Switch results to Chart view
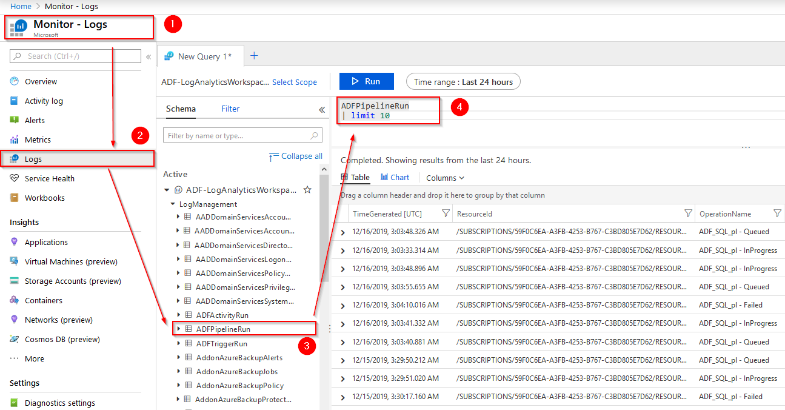Viewport: 785px width, 410px height. tap(395, 177)
